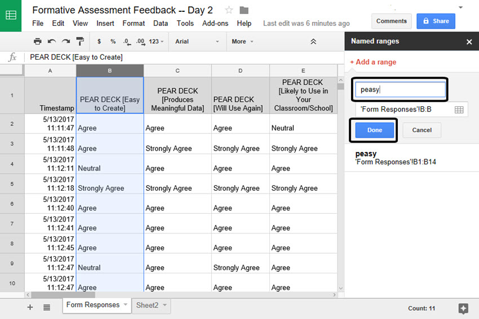
Task: Click the range reference field 'Form Responses'!B:B
Action: [x=411, y=110]
